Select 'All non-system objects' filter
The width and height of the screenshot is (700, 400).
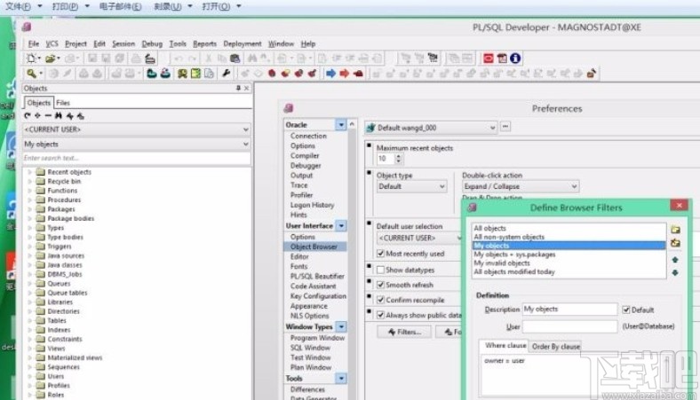point(509,237)
